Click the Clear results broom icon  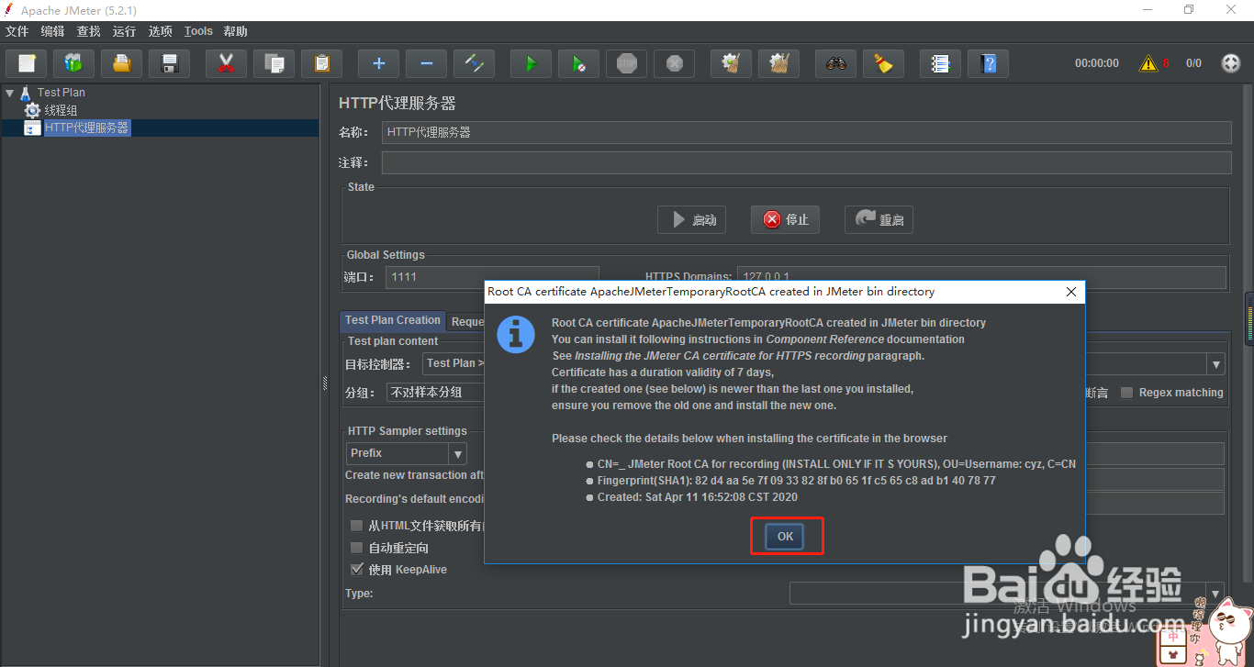pyautogui.click(x=731, y=63)
